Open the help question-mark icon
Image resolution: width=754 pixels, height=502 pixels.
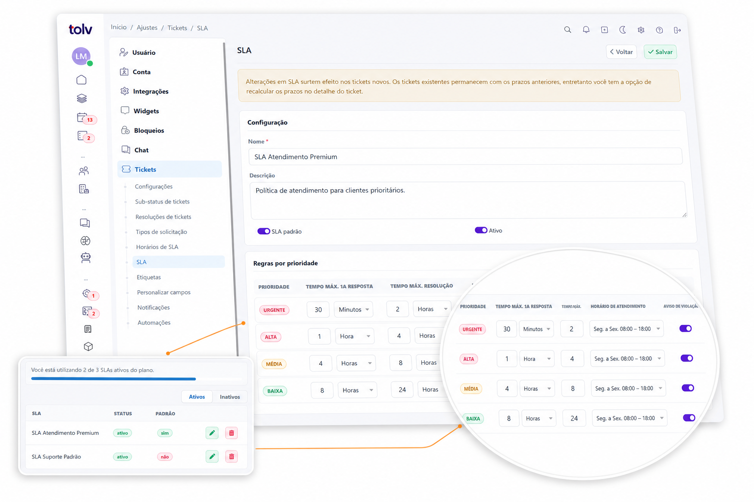point(659,30)
